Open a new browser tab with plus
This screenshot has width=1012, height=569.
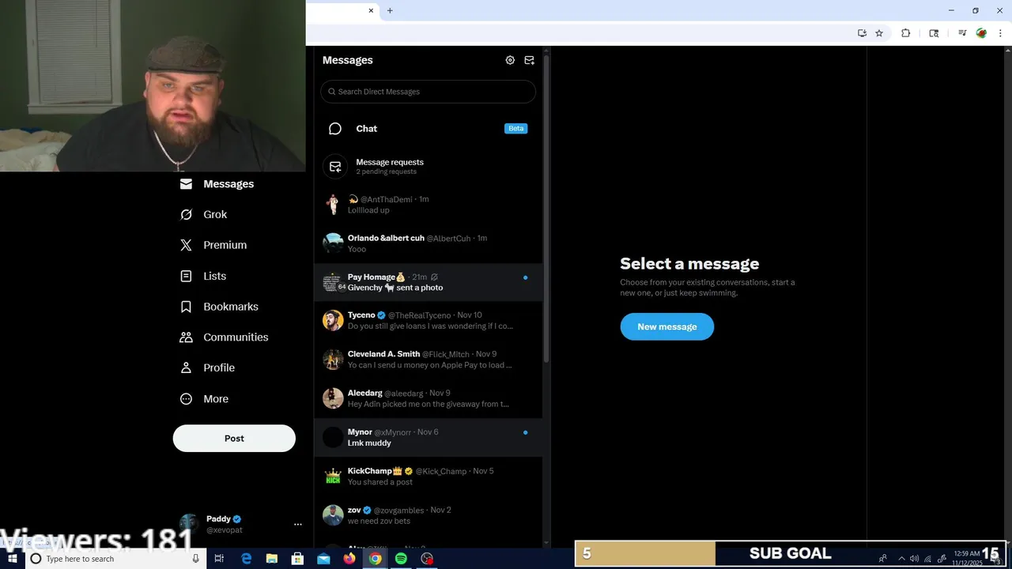390,10
